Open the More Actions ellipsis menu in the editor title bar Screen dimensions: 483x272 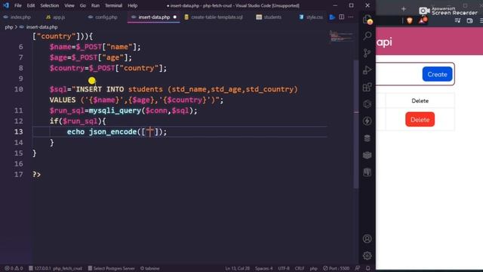click(351, 17)
